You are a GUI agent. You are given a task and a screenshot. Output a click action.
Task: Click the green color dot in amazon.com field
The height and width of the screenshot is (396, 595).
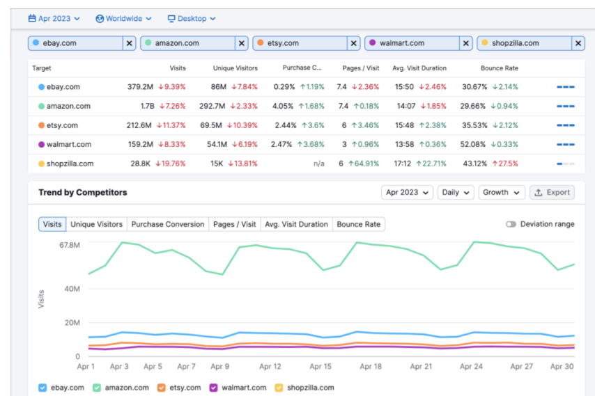pos(148,42)
